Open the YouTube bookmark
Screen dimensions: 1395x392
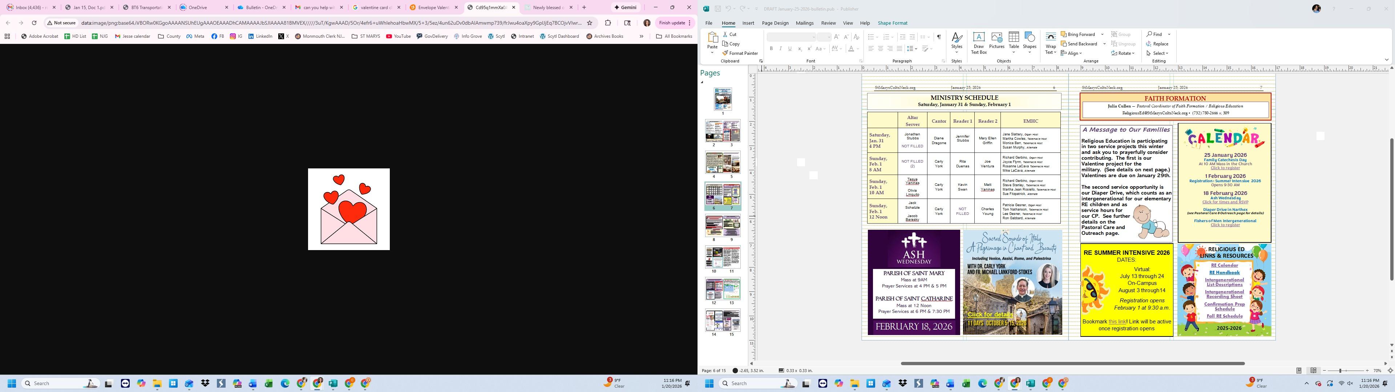(398, 36)
